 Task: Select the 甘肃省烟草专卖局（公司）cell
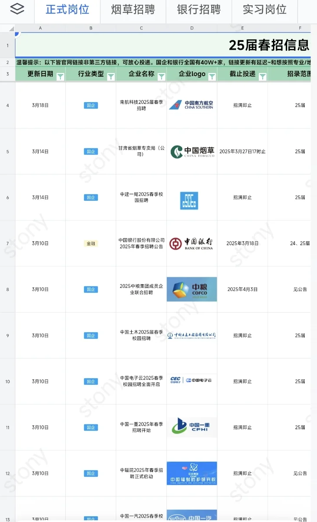click(x=141, y=151)
